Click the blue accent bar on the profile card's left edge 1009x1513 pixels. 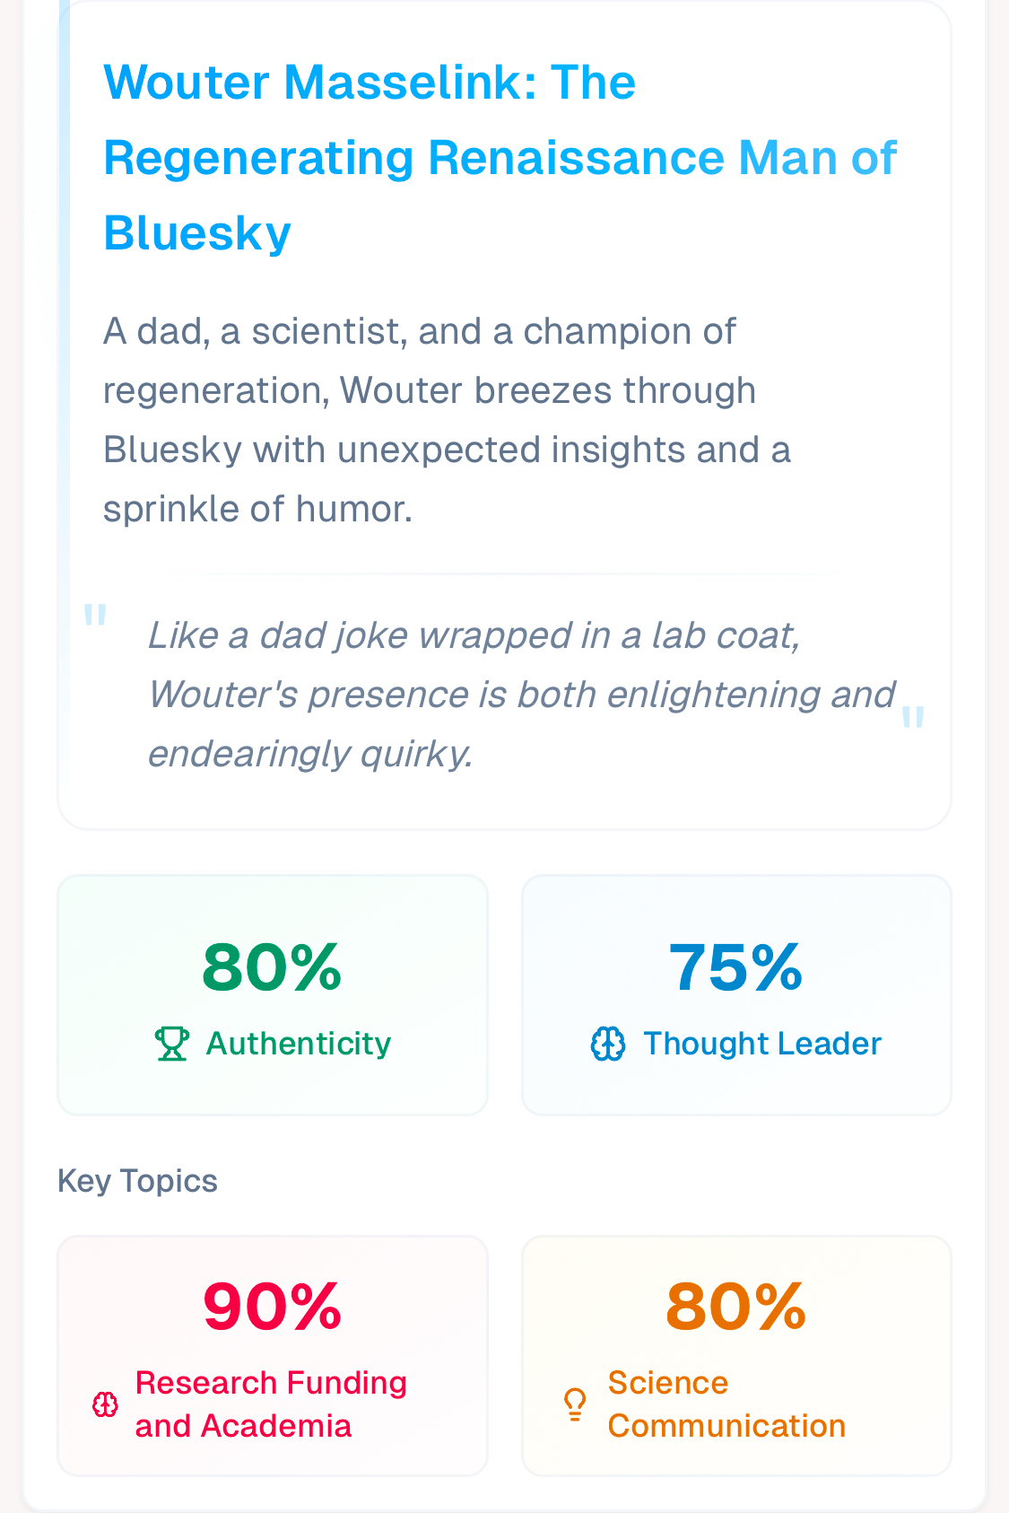tap(65, 359)
